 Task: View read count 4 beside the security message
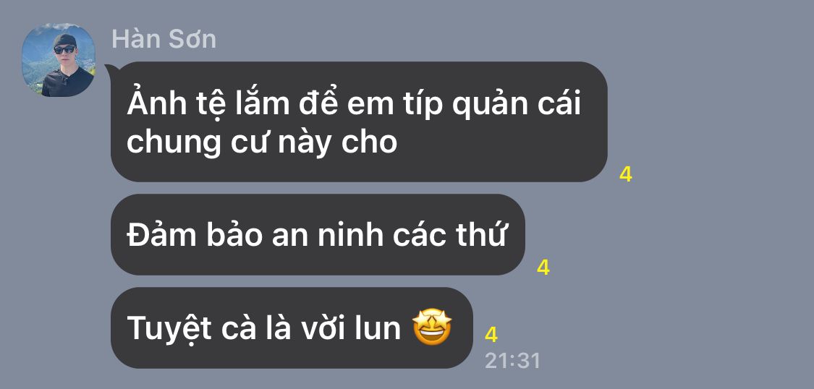coord(543,268)
